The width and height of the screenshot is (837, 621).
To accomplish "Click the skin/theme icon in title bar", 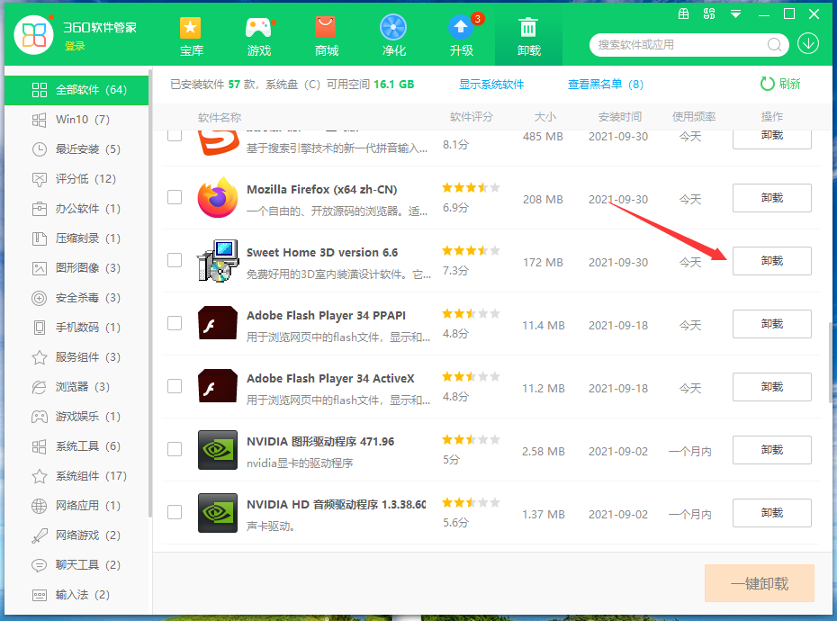I will click(709, 14).
